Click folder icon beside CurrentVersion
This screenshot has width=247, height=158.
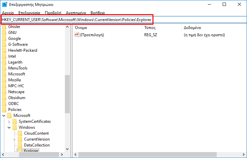[x=20, y=139]
